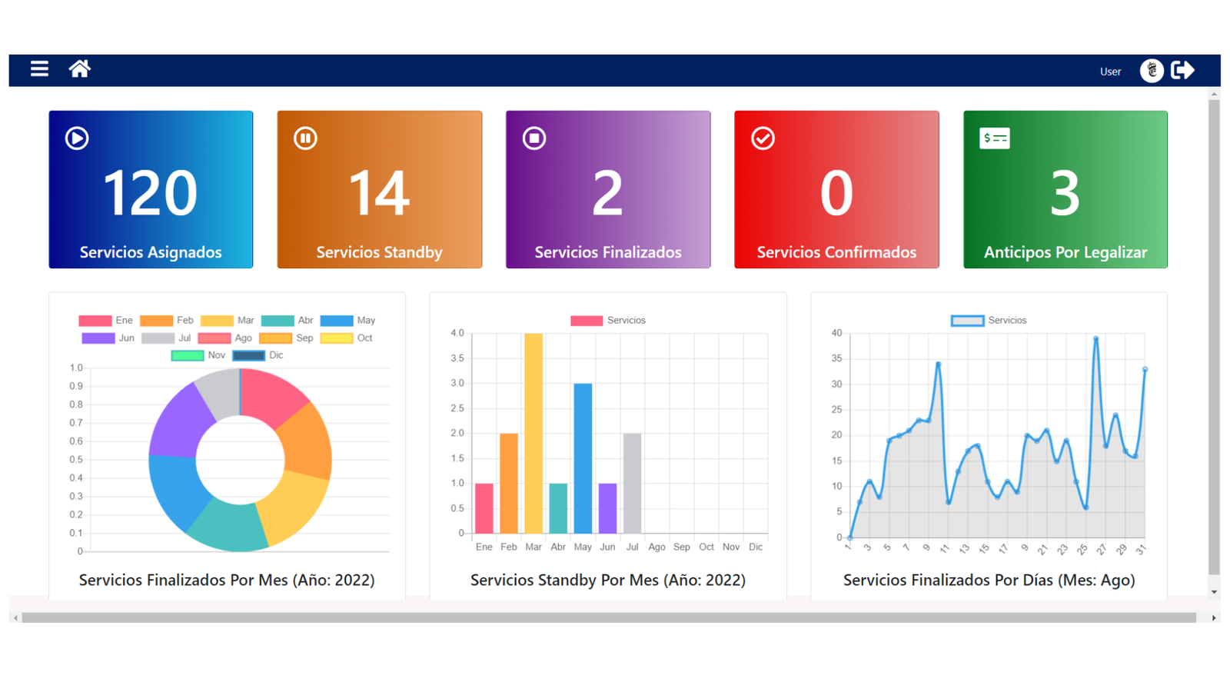Click play icon on Servicios Asignados card
The width and height of the screenshot is (1230, 692).
click(77, 138)
